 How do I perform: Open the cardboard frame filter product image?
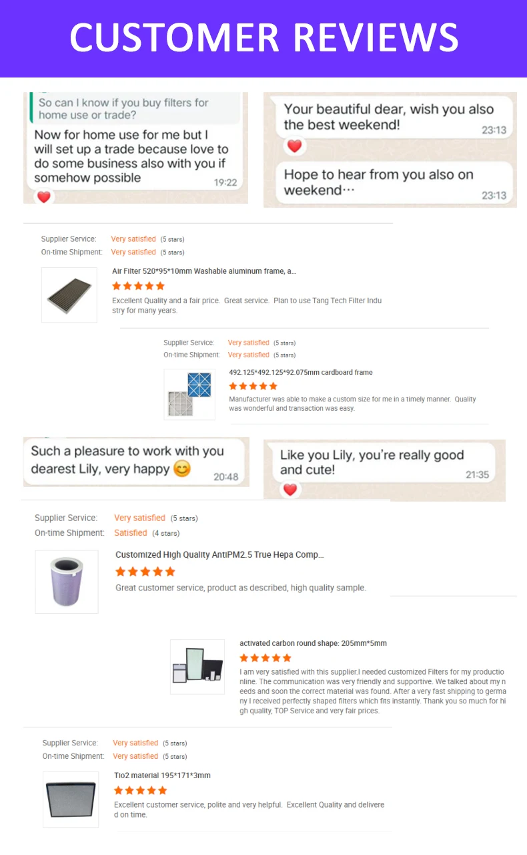(x=189, y=394)
